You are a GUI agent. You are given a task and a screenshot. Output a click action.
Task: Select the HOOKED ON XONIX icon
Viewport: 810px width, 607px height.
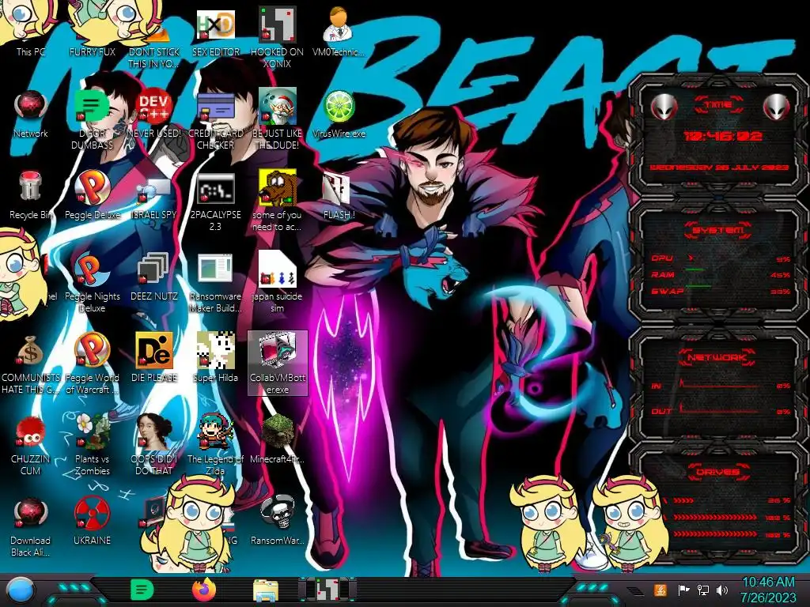(x=277, y=37)
